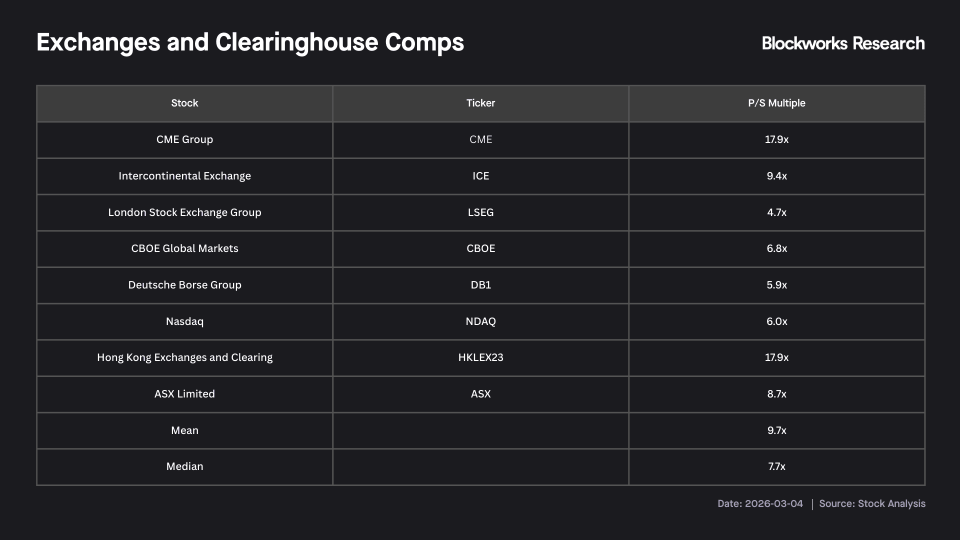
Task: Click the Date: 2026-03-04 label
Action: pyautogui.click(x=760, y=503)
